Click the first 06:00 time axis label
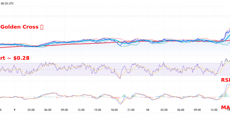This screenshot has width=230, height=121. pyautogui.click(x=48, y=110)
